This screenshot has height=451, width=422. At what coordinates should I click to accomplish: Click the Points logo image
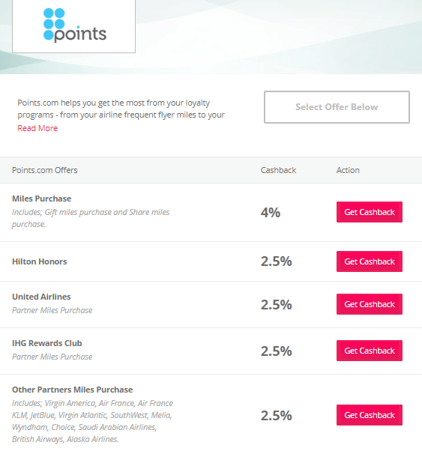pos(73,26)
